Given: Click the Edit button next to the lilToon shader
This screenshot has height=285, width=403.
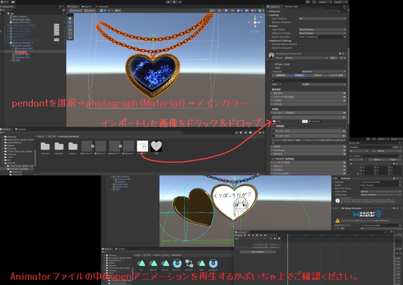Looking at the screenshot, I should [x=334, y=58].
